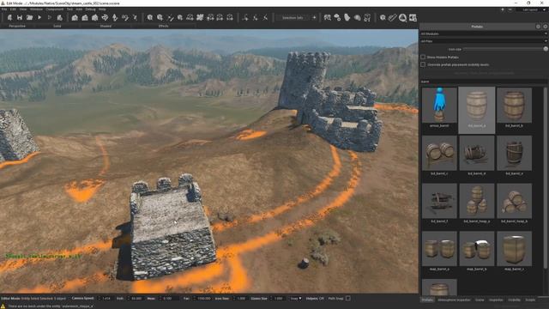Adjust the Icon size slider handle

[x=546, y=49]
